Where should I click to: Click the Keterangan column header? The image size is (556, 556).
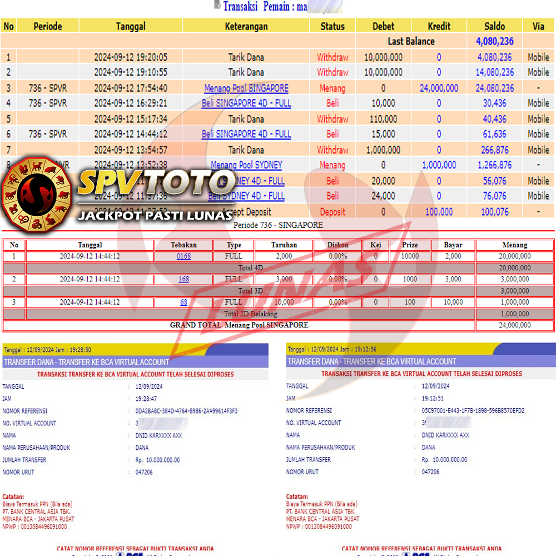246,26
